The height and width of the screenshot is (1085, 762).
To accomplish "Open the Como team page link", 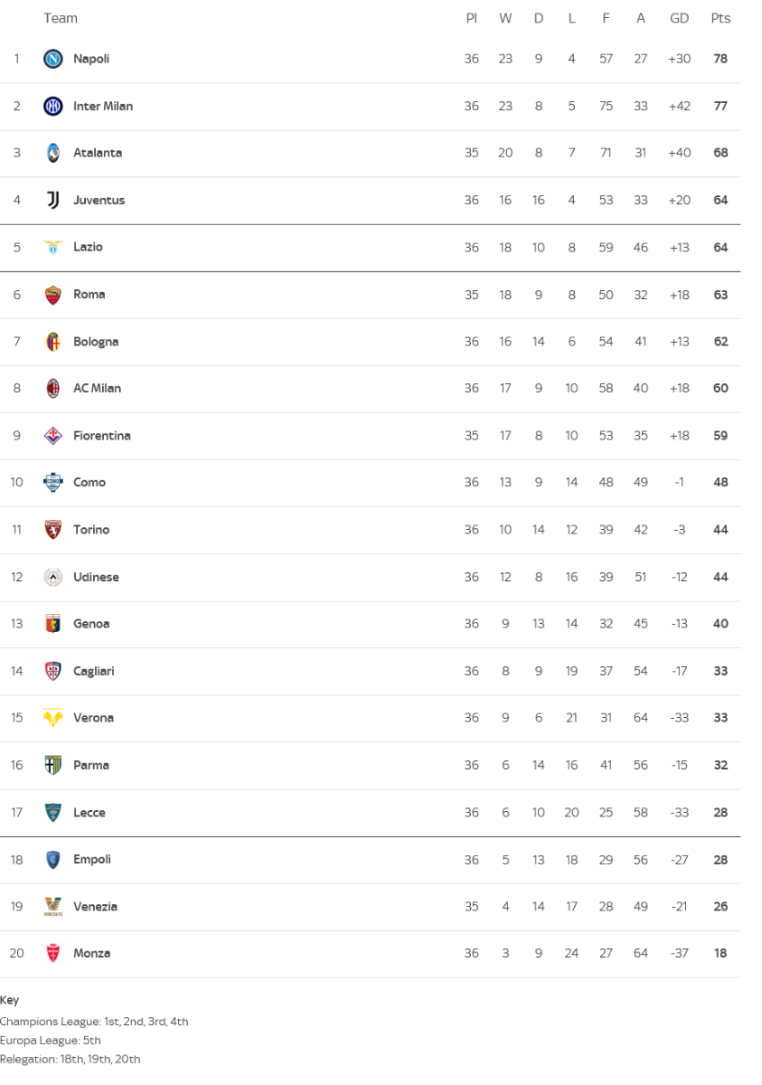I will point(89,482).
